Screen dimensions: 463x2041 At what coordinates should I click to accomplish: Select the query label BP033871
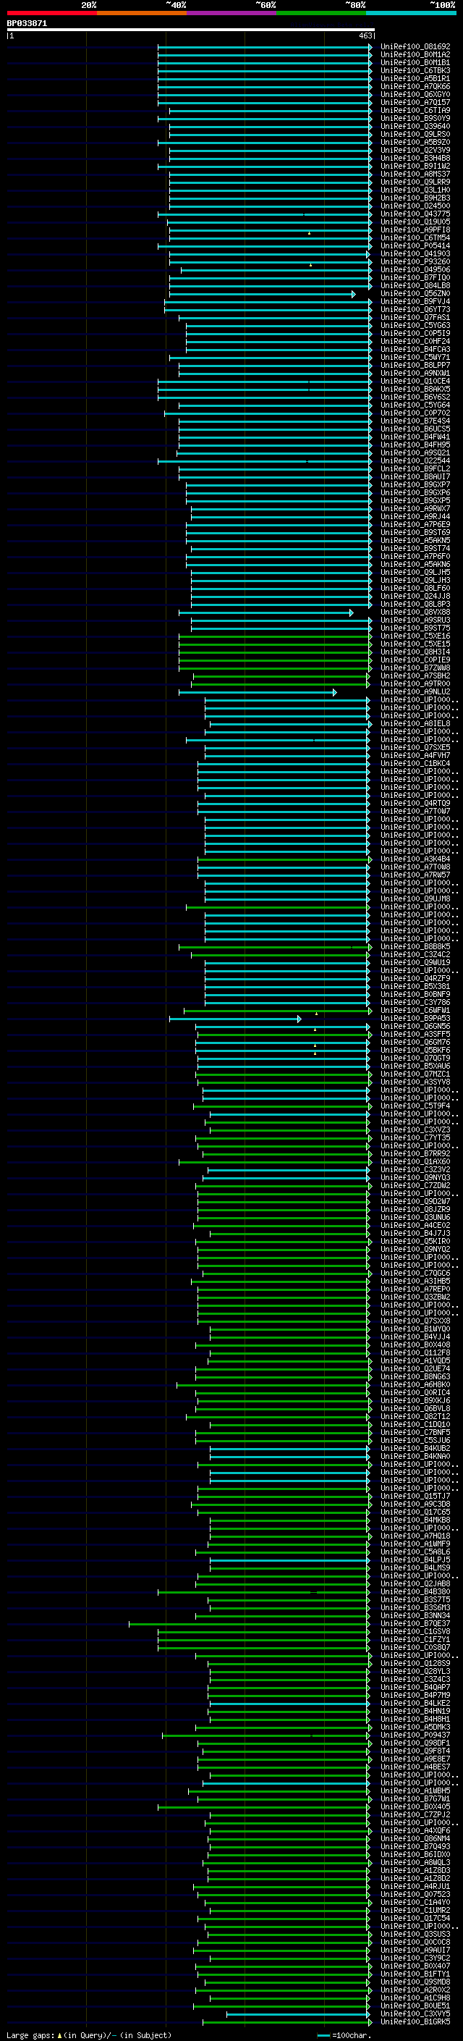click(x=27, y=24)
